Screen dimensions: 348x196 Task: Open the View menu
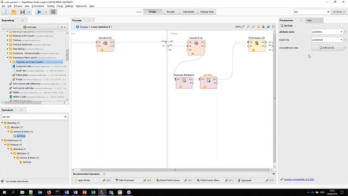tap(27, 6)
